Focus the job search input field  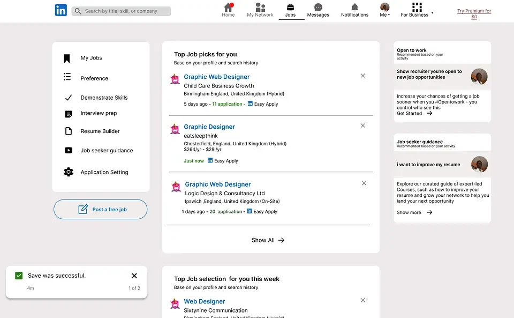tap(121, 11)
